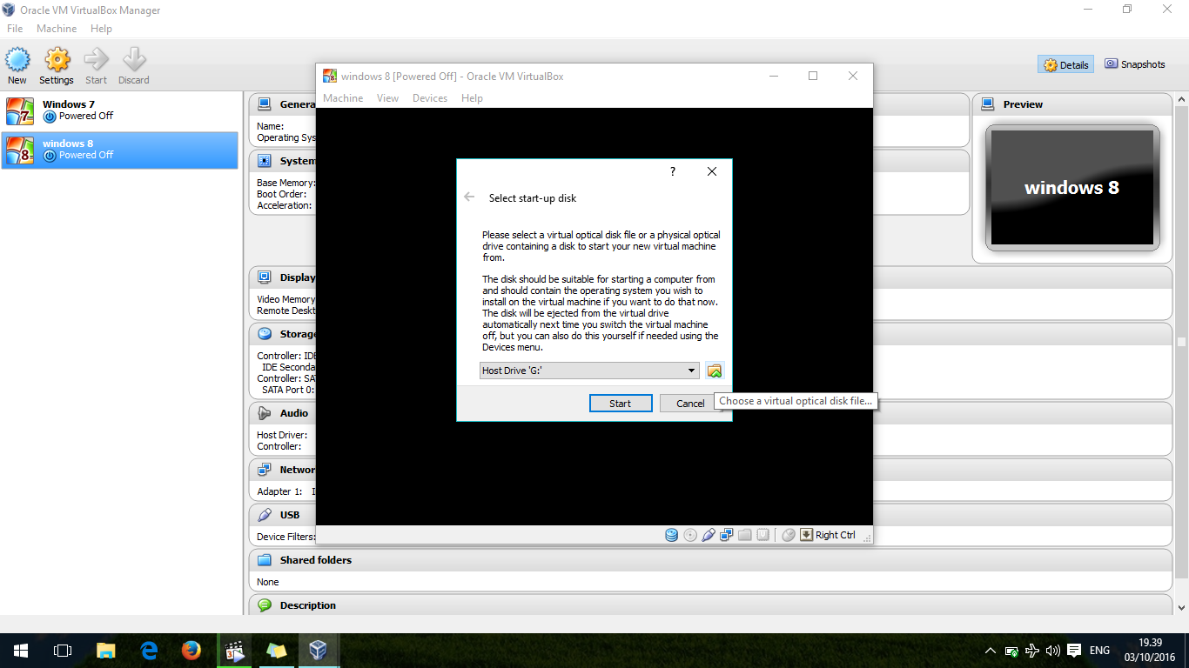Open File Explorer from the taskbar
The image size is (1189, 668).
105,651
